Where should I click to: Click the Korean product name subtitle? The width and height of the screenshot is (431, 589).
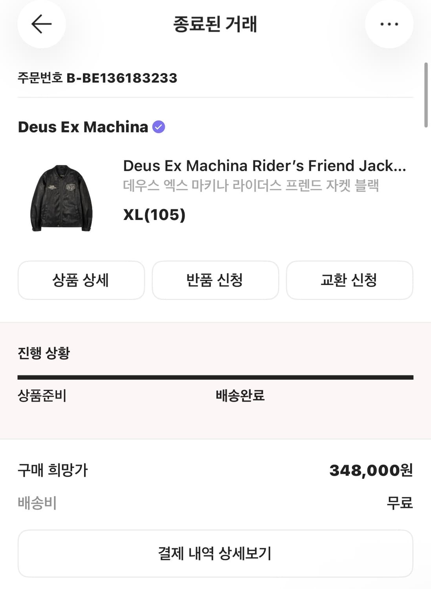[x=251, y=185]
